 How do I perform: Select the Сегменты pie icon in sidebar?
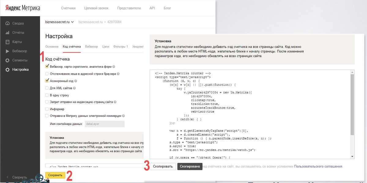[8, 60]
